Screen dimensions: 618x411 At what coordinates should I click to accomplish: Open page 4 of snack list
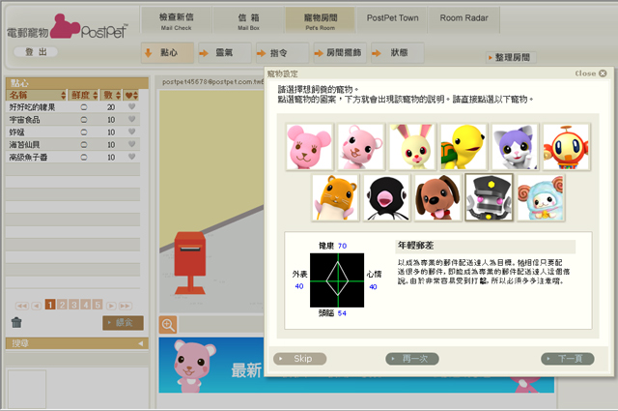click(86, 305)
